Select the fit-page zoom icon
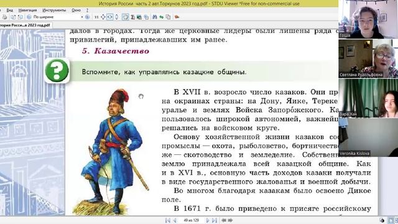Image resolution: width=398 pixels, height=224 pixels. tap(103, 17)
